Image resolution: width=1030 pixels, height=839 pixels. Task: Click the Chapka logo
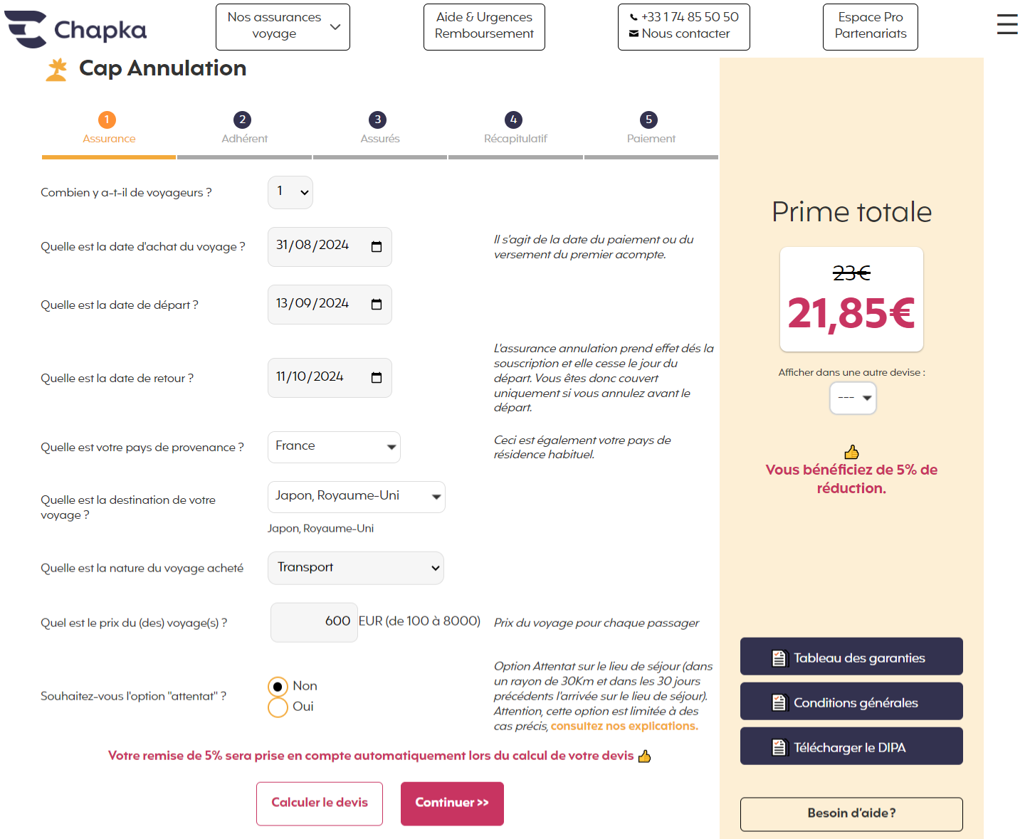pos(75,29)
